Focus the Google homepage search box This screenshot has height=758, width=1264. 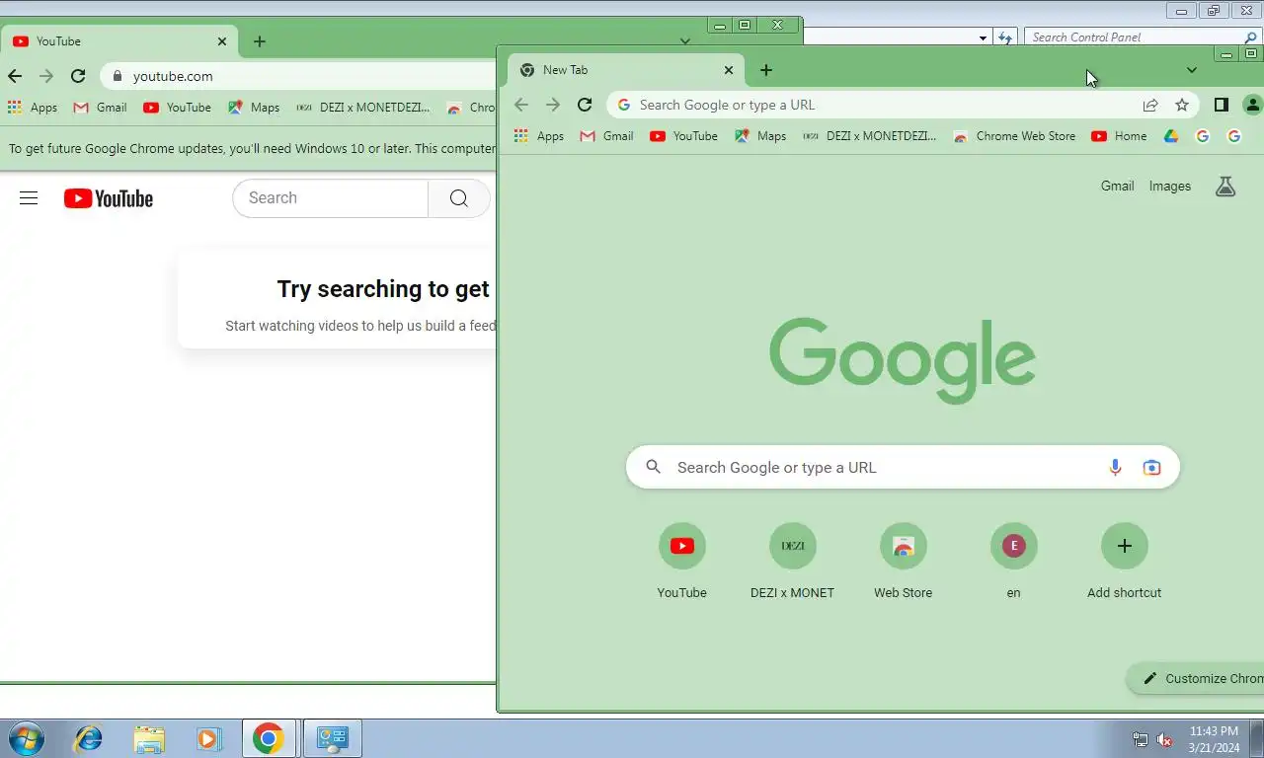click(903, 468)
